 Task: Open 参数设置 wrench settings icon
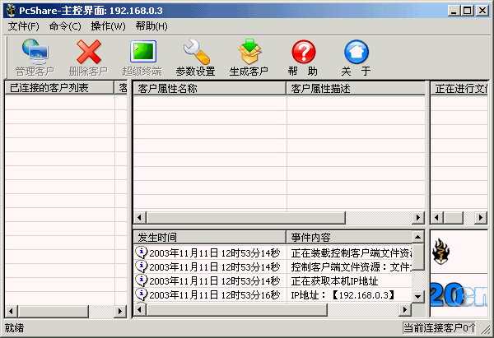[x=195, y=53]
